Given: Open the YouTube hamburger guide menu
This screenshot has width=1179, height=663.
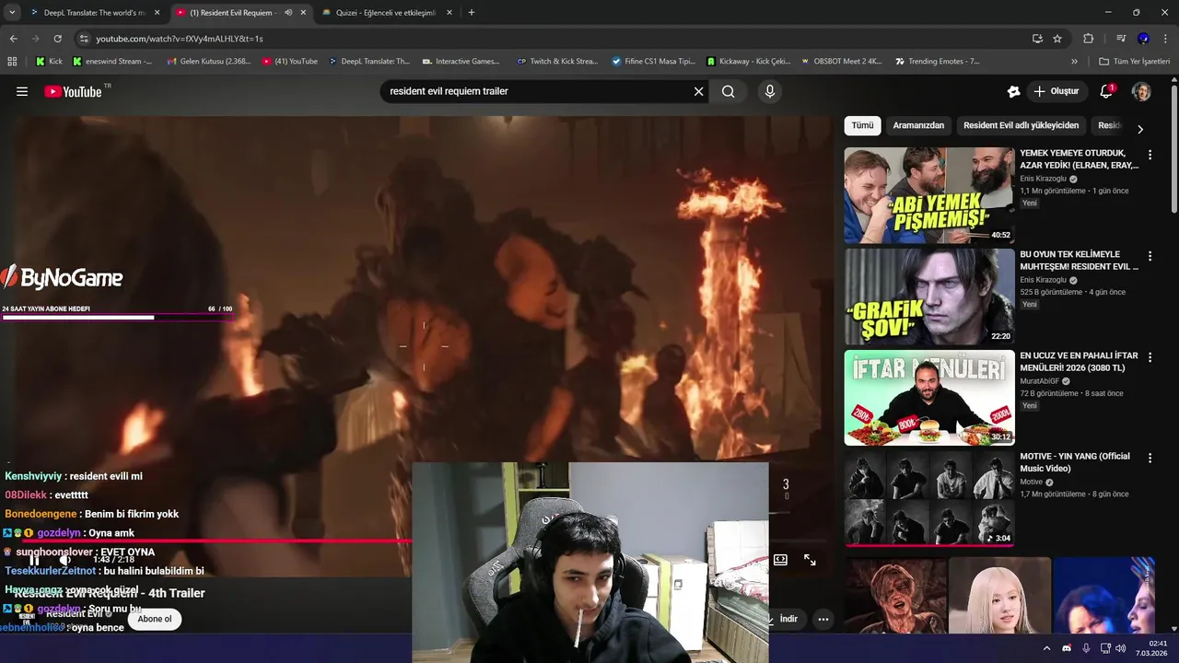Looking at the screenshot, I should [x=22, y=91].
